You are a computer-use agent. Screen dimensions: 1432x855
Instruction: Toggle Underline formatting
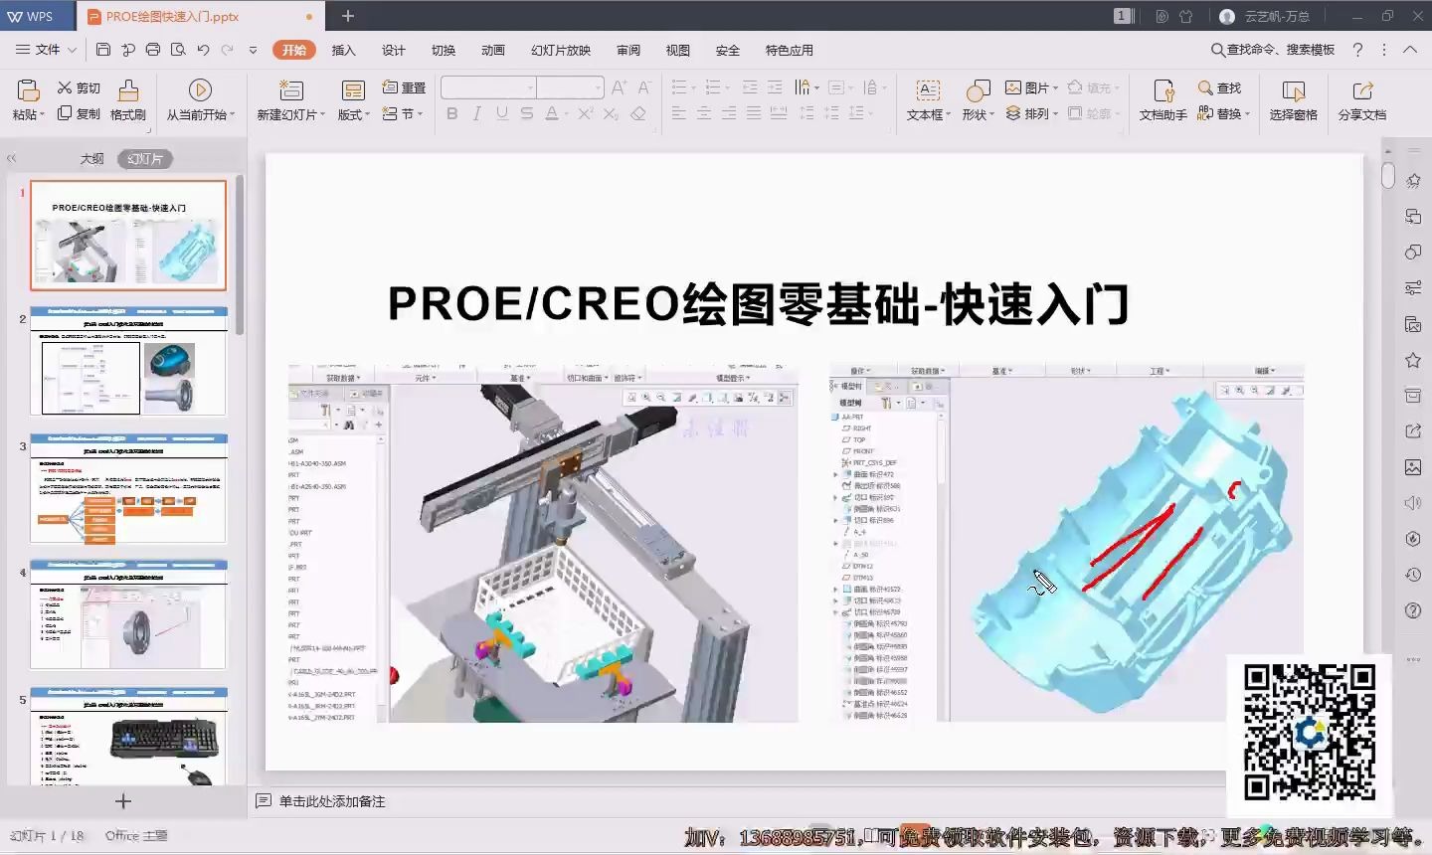click(502, 114)
